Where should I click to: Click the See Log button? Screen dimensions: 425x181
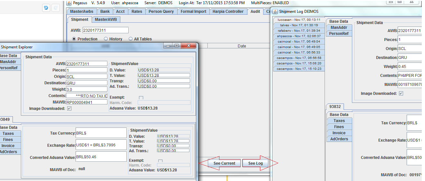(x=255, y=163)
